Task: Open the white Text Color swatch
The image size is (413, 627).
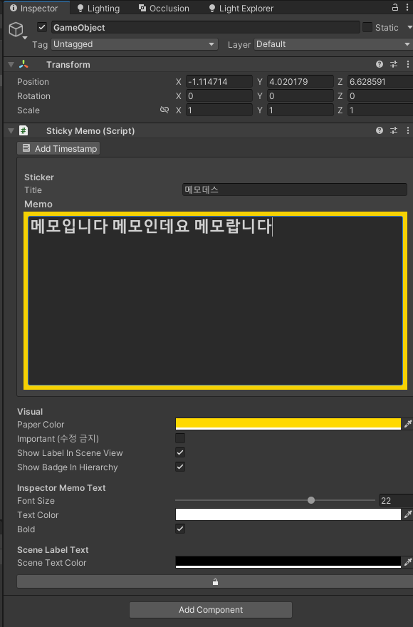Action: (288, 514)
